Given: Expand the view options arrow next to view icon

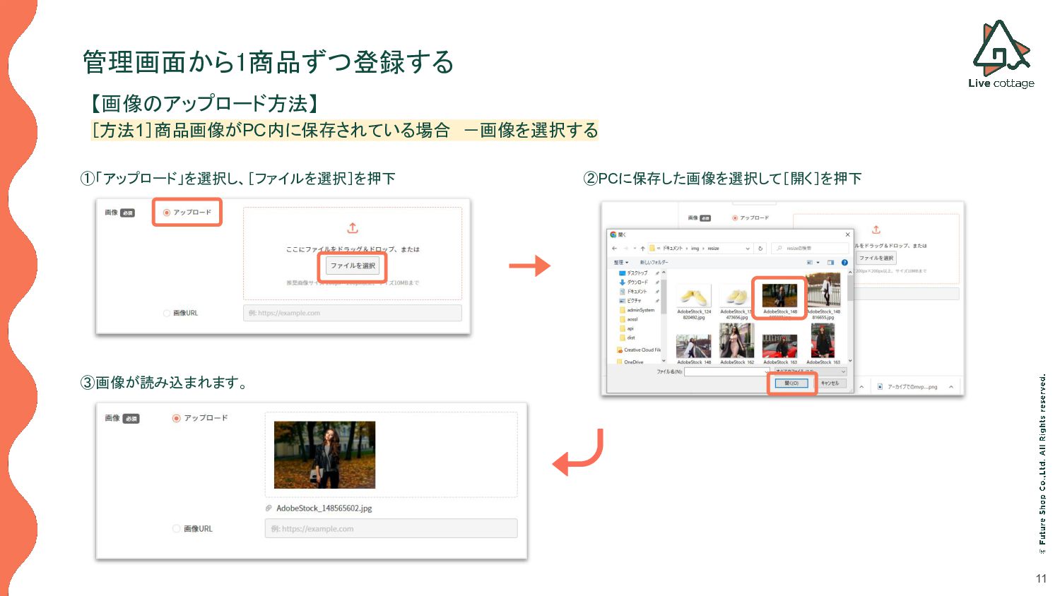Looking at the screenshot, I should pyautogui.click(x=818, y=262).
